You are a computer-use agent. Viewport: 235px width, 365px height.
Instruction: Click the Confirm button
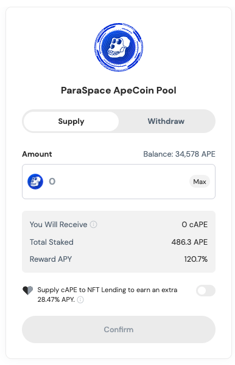[119, 329]
